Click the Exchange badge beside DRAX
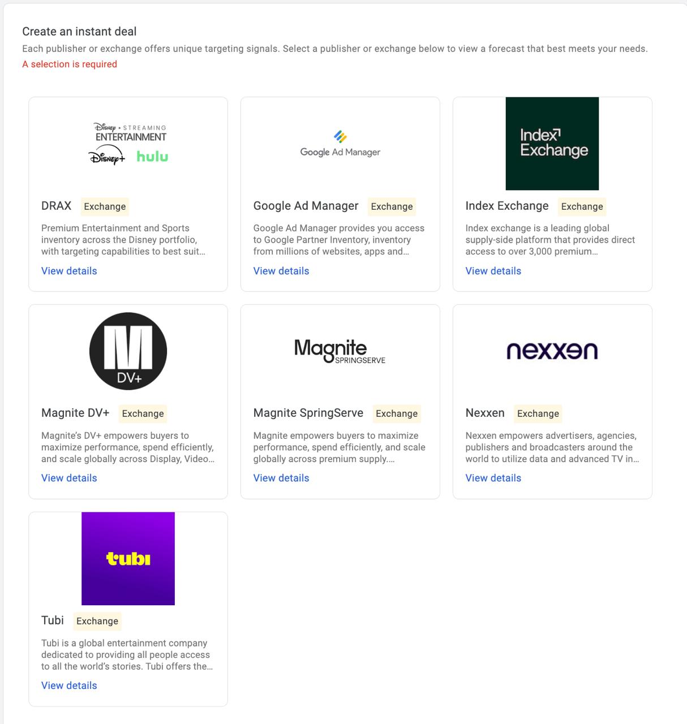Screen dimensions: 687x724 pos(105,206)
